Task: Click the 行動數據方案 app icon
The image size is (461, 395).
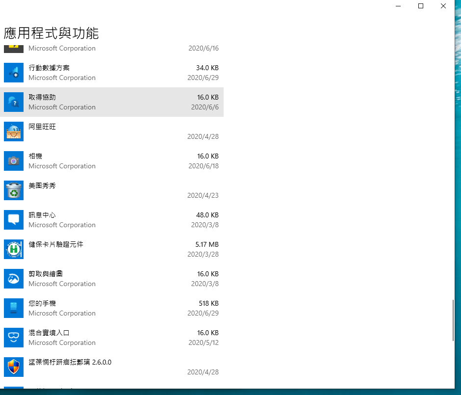Action: (x=14, y=73)
